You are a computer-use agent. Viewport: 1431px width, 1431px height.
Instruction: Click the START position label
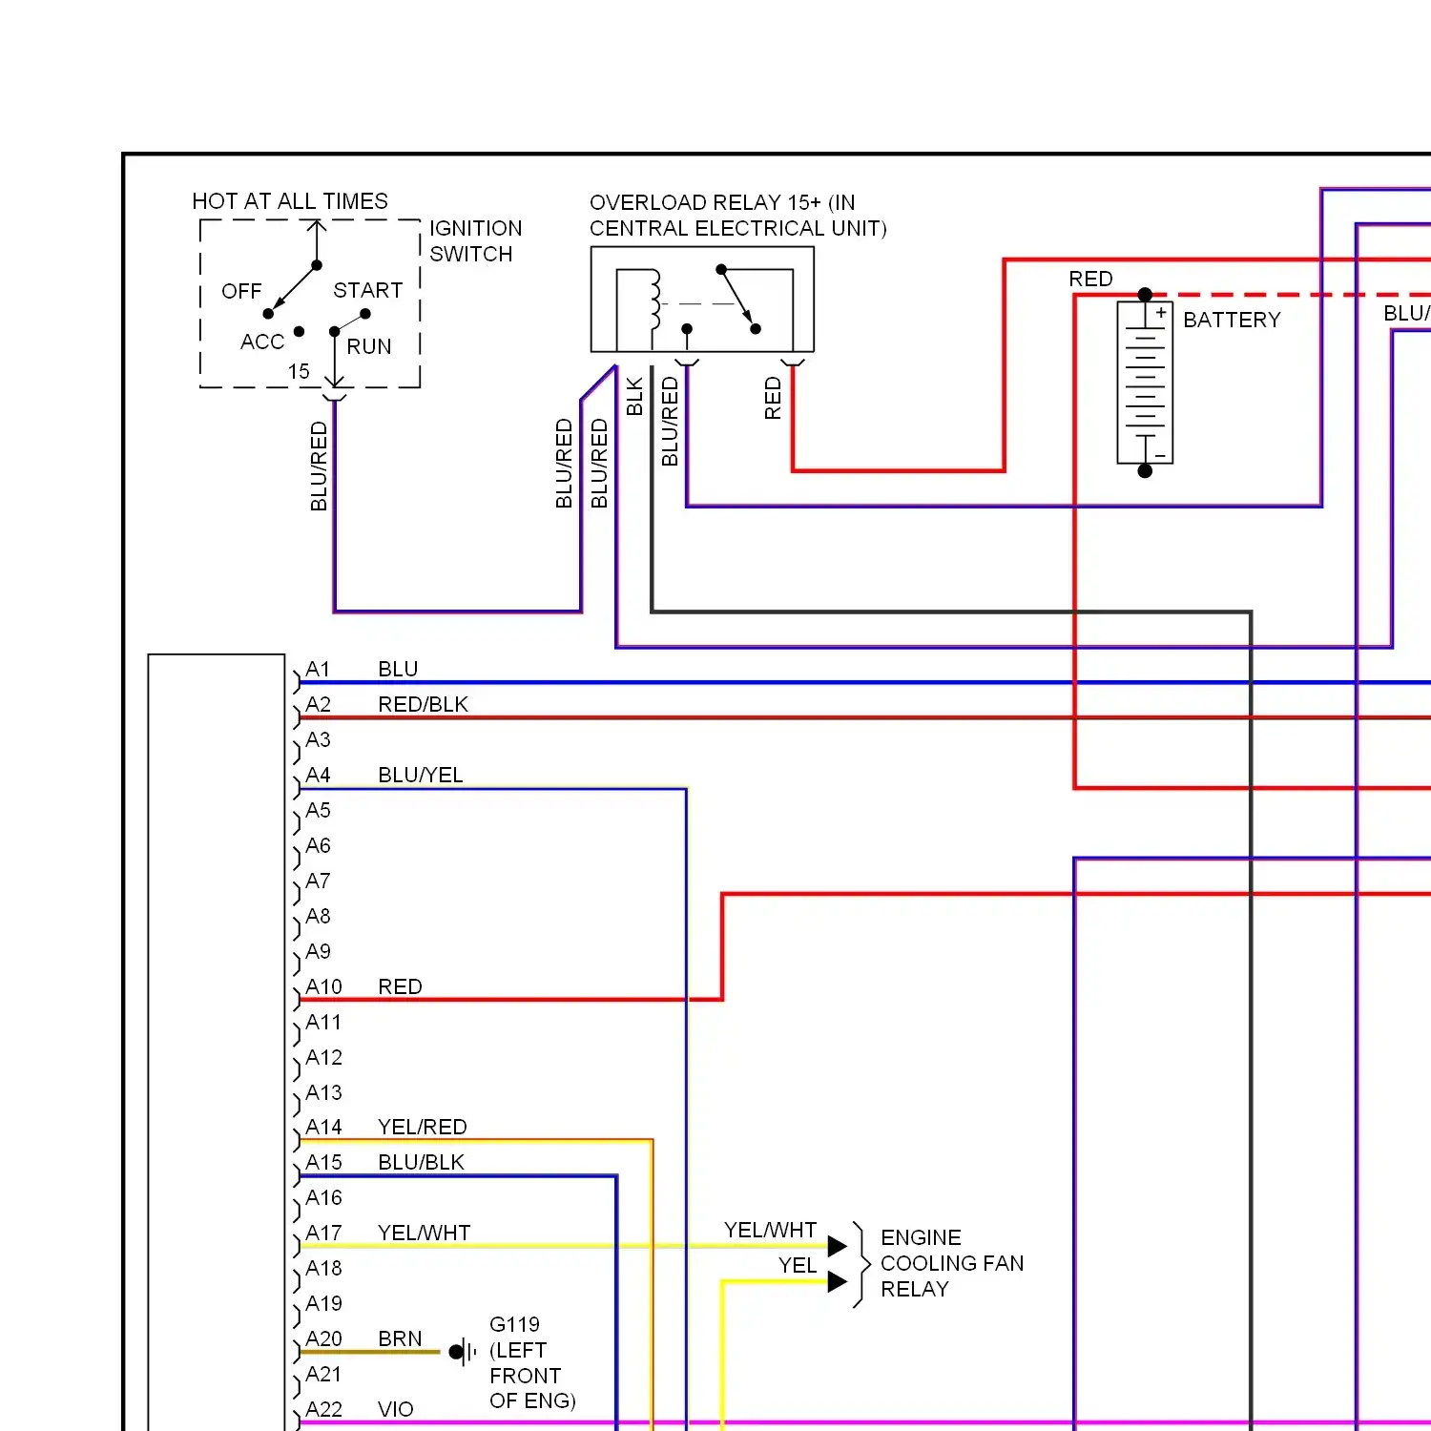[367, 290]
